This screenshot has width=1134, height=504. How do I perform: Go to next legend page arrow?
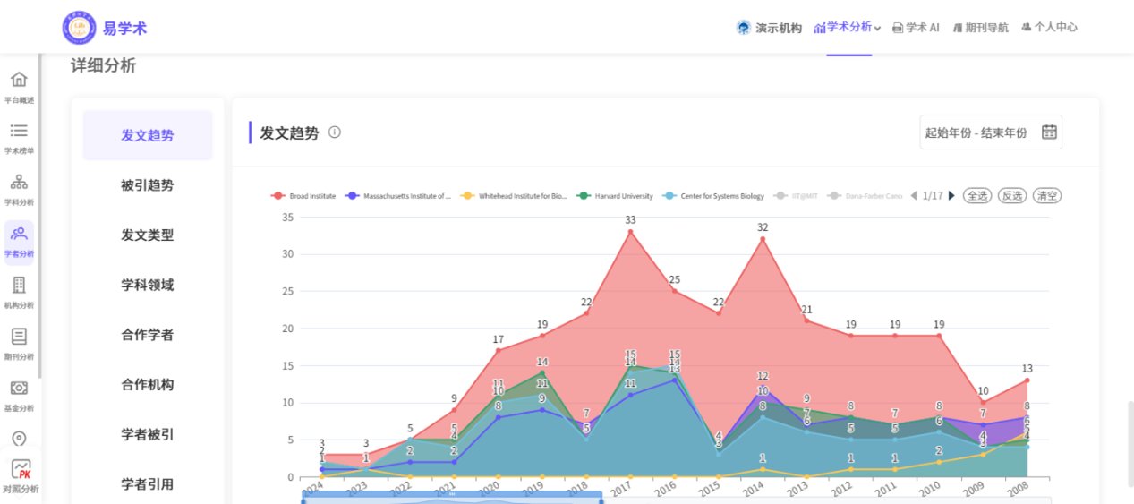[951, 196]
